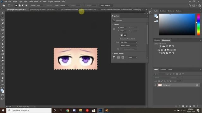Select the History Brush tool
Viewport: 202px width, 113px height.
(x=3, y=47)
